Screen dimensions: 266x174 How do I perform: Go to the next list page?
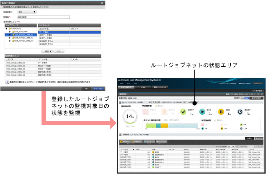click(x=258, y=147)
